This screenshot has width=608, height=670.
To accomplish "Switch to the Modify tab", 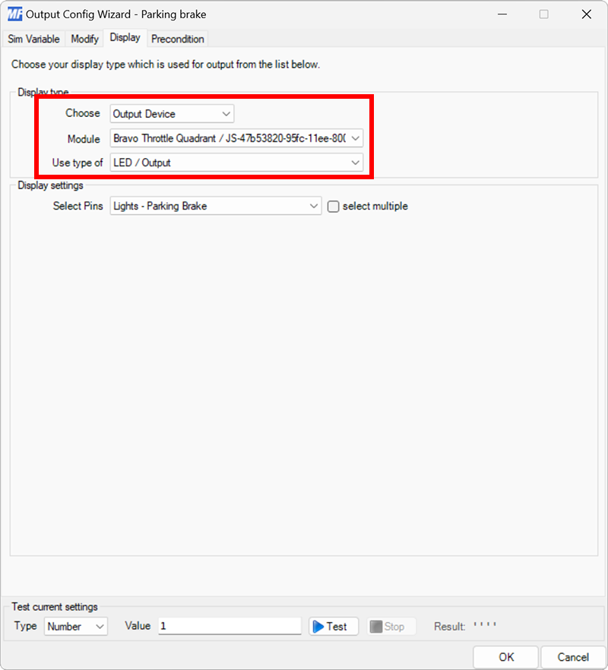I will (84, 39).
